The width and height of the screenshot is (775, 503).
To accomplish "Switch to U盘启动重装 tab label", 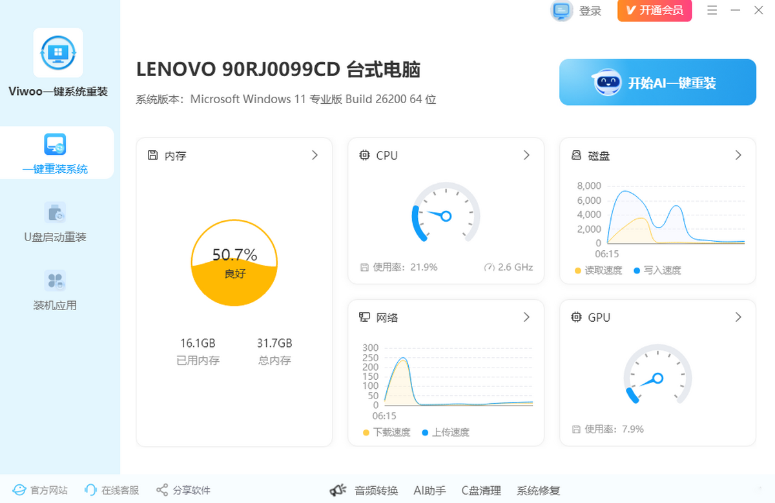I will [55, 237].
